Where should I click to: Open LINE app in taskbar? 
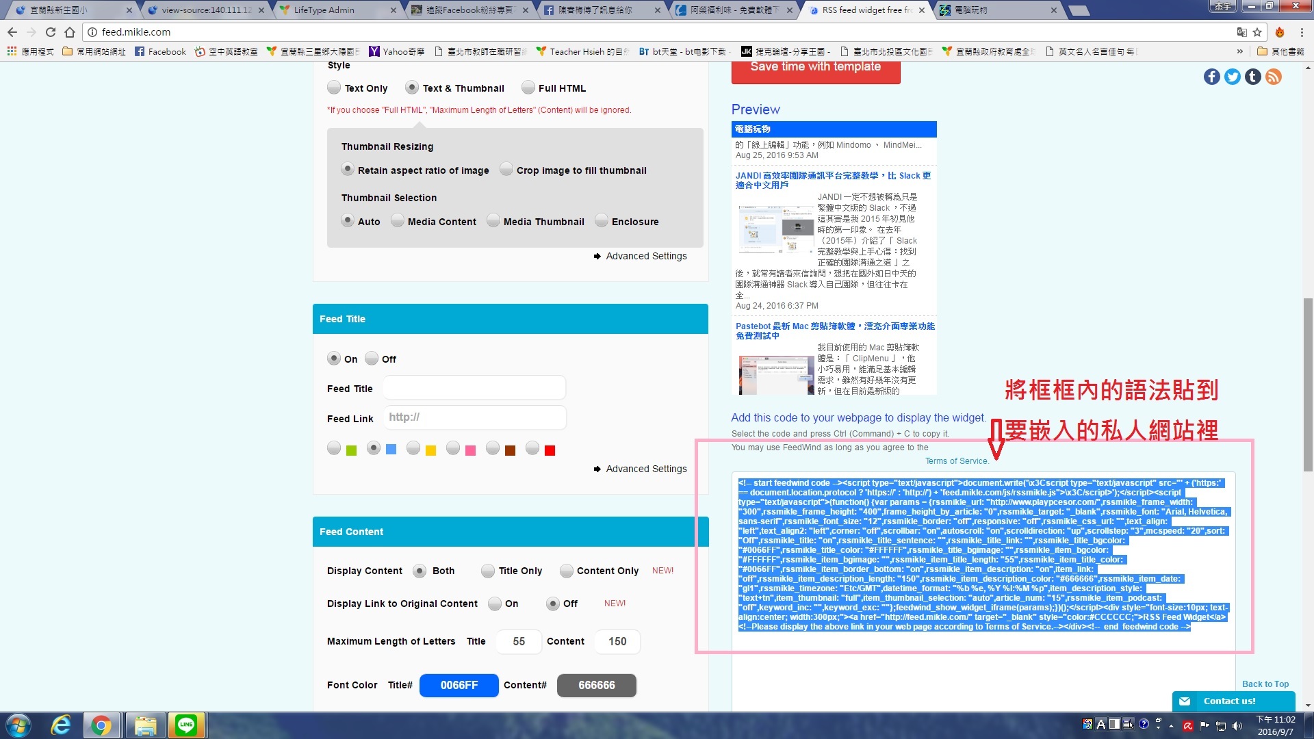186,725
